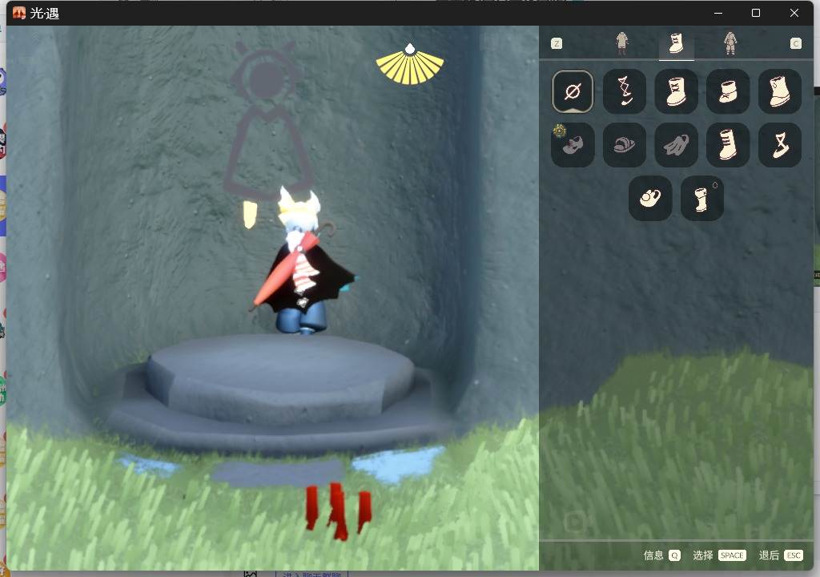The height and width of the screenshot is (577, 820).
Task: Choose the zigzag ribbon lace-up sandals
Action: point(625,91)
